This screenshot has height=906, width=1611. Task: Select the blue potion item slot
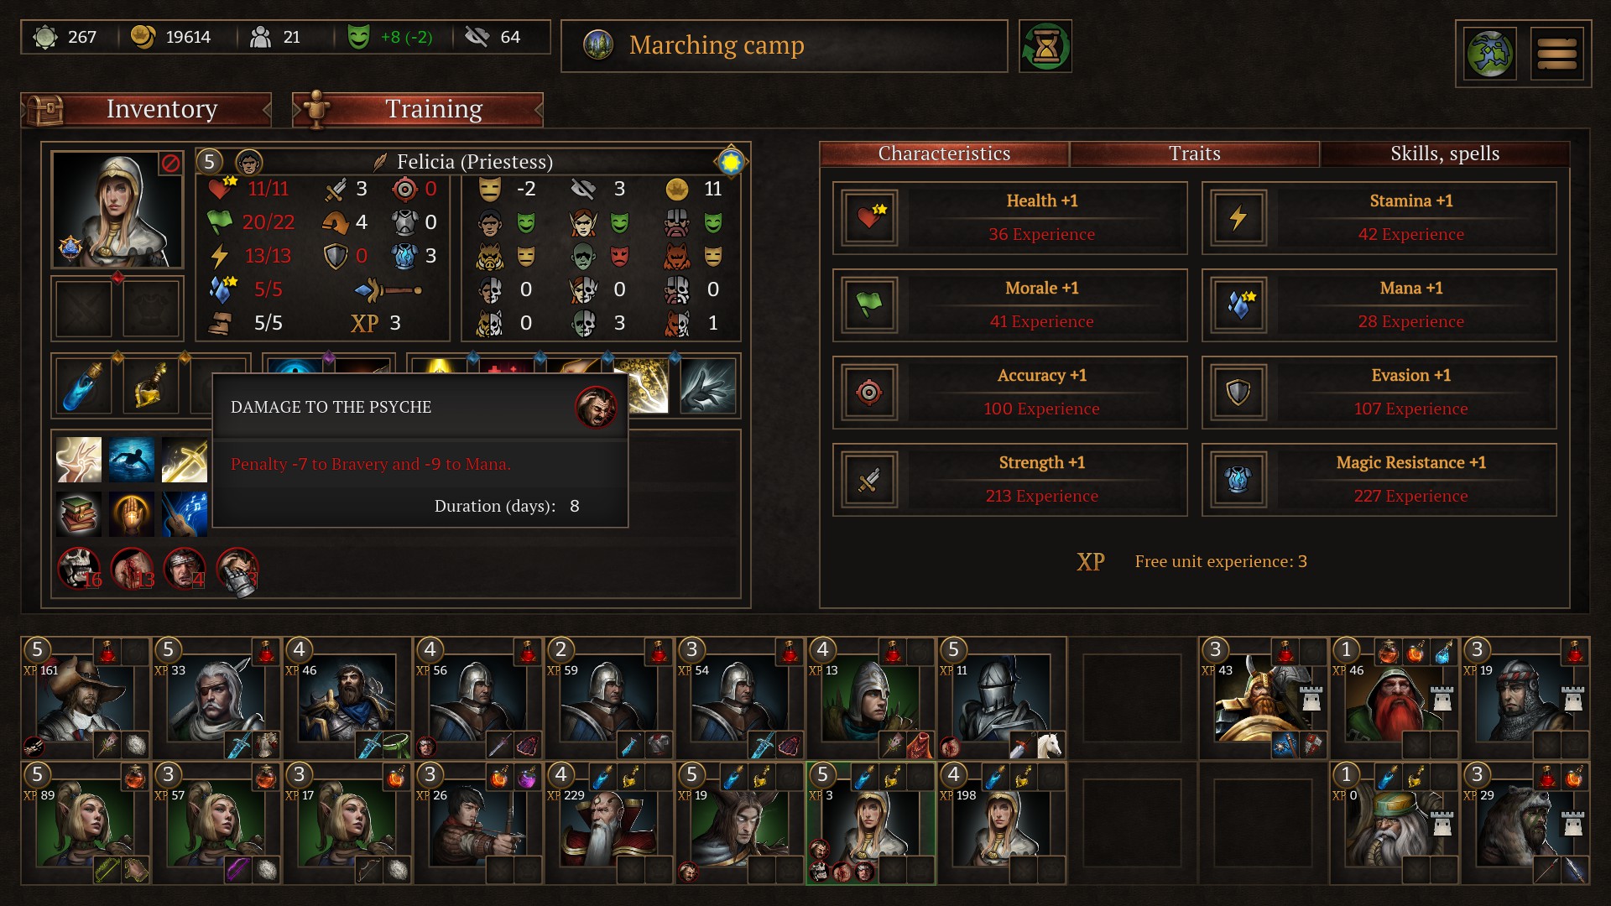(x=84, y=386)
